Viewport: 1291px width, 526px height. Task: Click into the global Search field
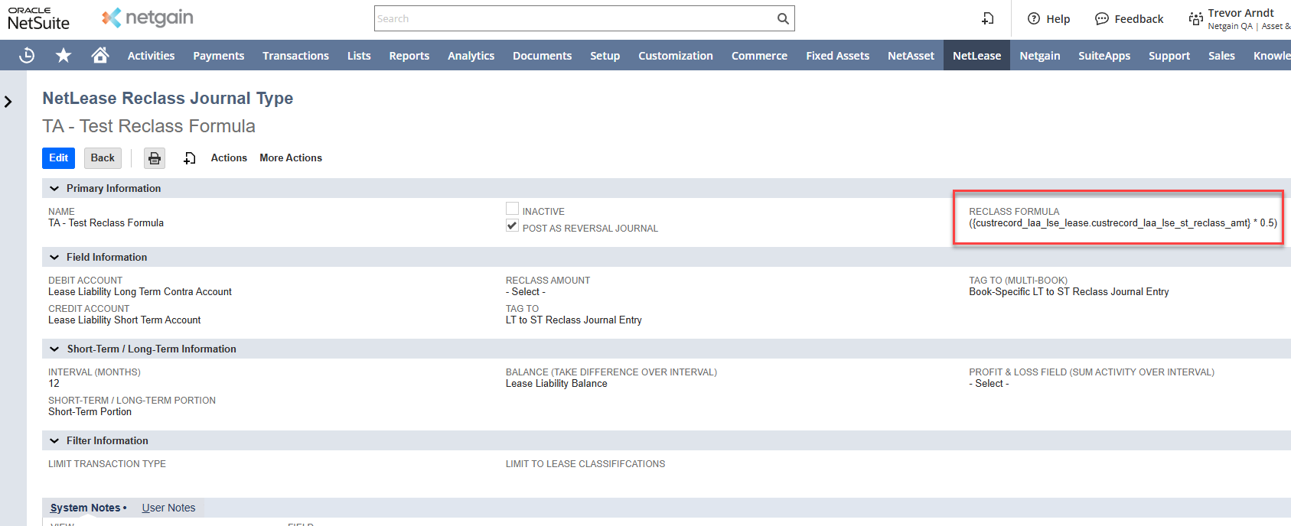coord(574,18)
